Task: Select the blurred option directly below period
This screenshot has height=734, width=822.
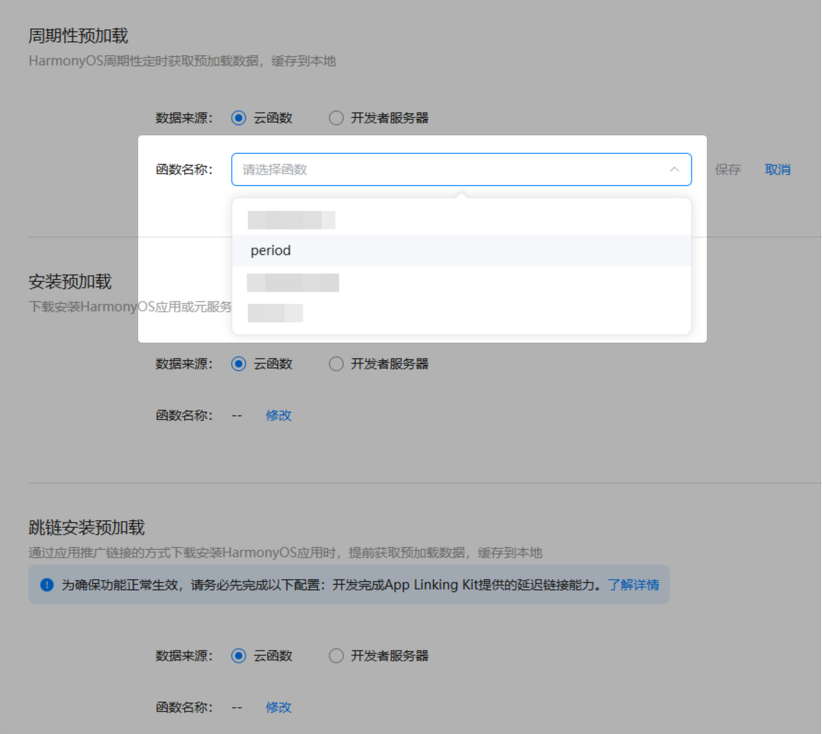Action: pos(293,283)
